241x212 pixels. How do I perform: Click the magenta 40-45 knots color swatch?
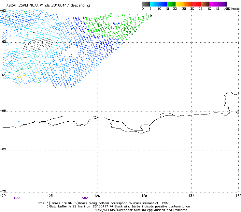coord(214,4)
